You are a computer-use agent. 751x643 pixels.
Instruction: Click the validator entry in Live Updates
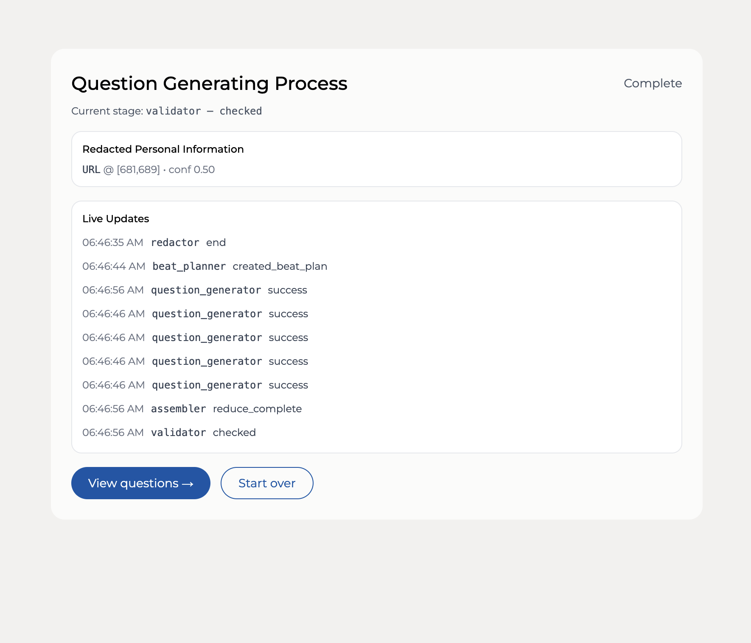pos(178,433)
